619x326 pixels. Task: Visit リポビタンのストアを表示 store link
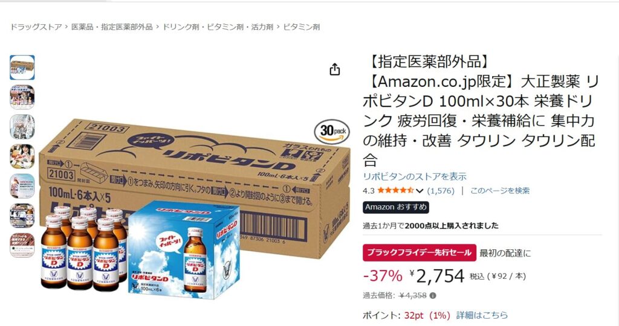(x=415, y=176)
